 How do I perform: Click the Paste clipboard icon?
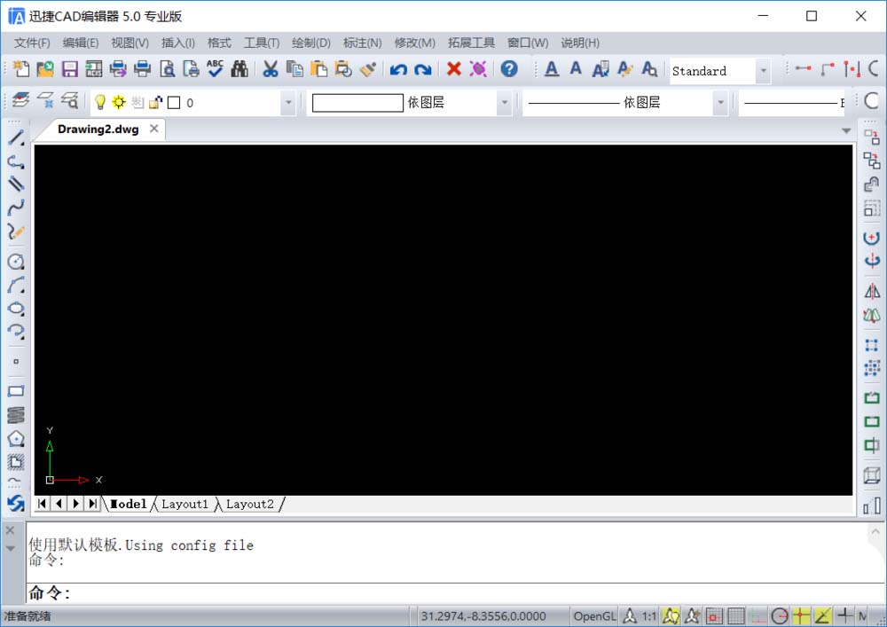[x=319, y=69]
